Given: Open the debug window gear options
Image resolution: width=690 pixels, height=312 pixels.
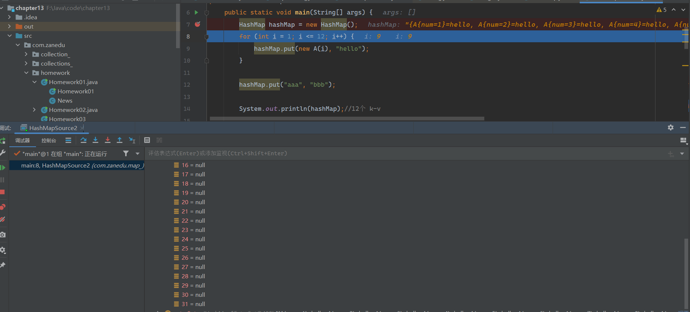Looking at the screenshot, I should click(x=670, y=127).
